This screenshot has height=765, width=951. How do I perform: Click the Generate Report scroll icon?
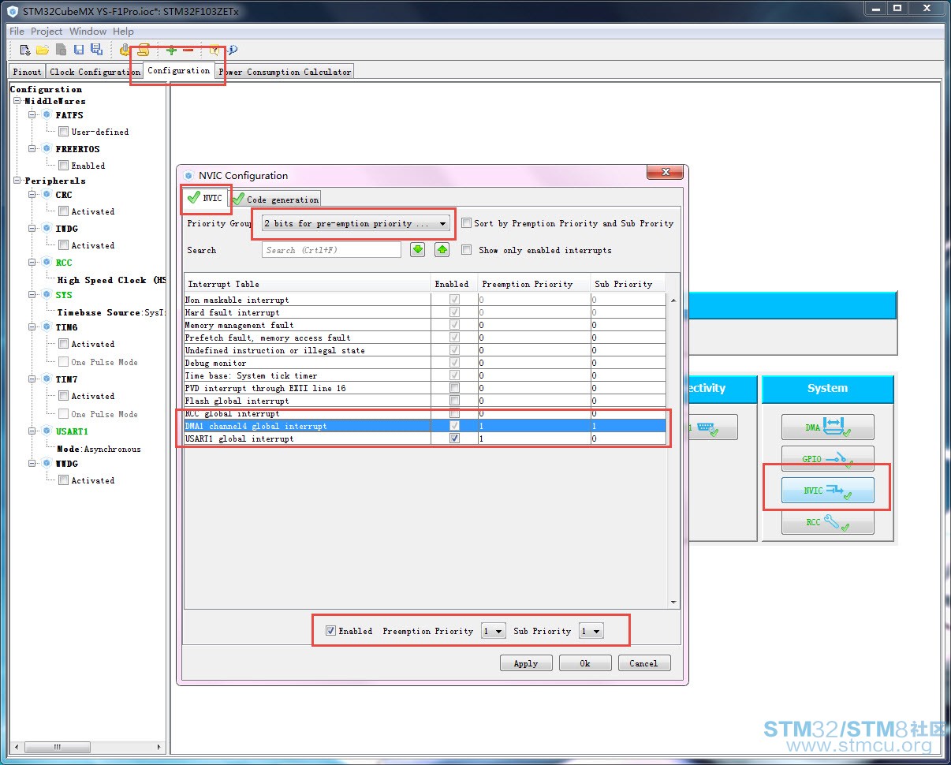coord(143,50)
